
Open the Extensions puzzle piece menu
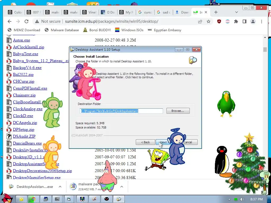236,21
